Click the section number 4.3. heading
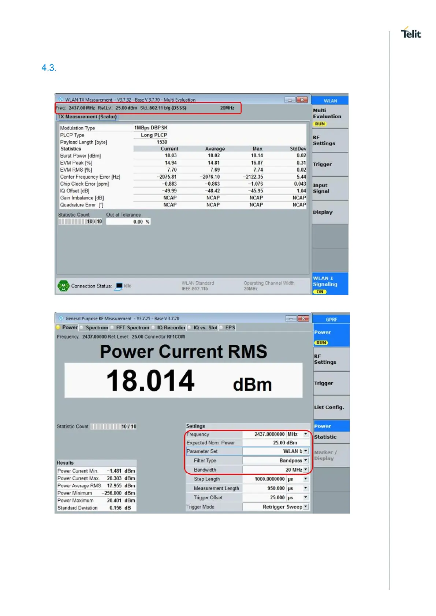 [x=49, y=68]
